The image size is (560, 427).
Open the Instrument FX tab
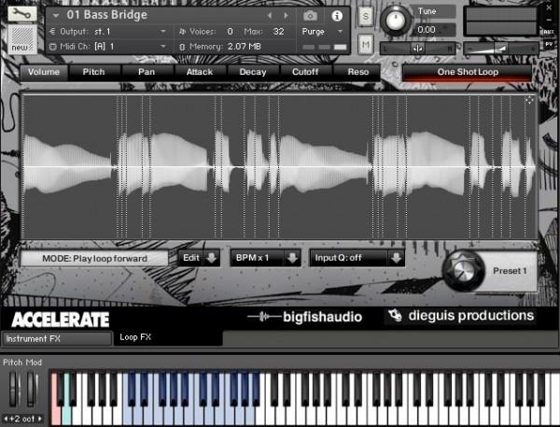point(57,338)
